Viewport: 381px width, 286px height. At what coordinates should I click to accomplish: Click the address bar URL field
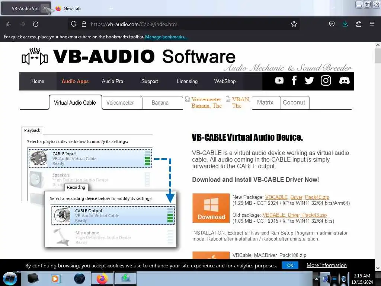coord(185,24)
